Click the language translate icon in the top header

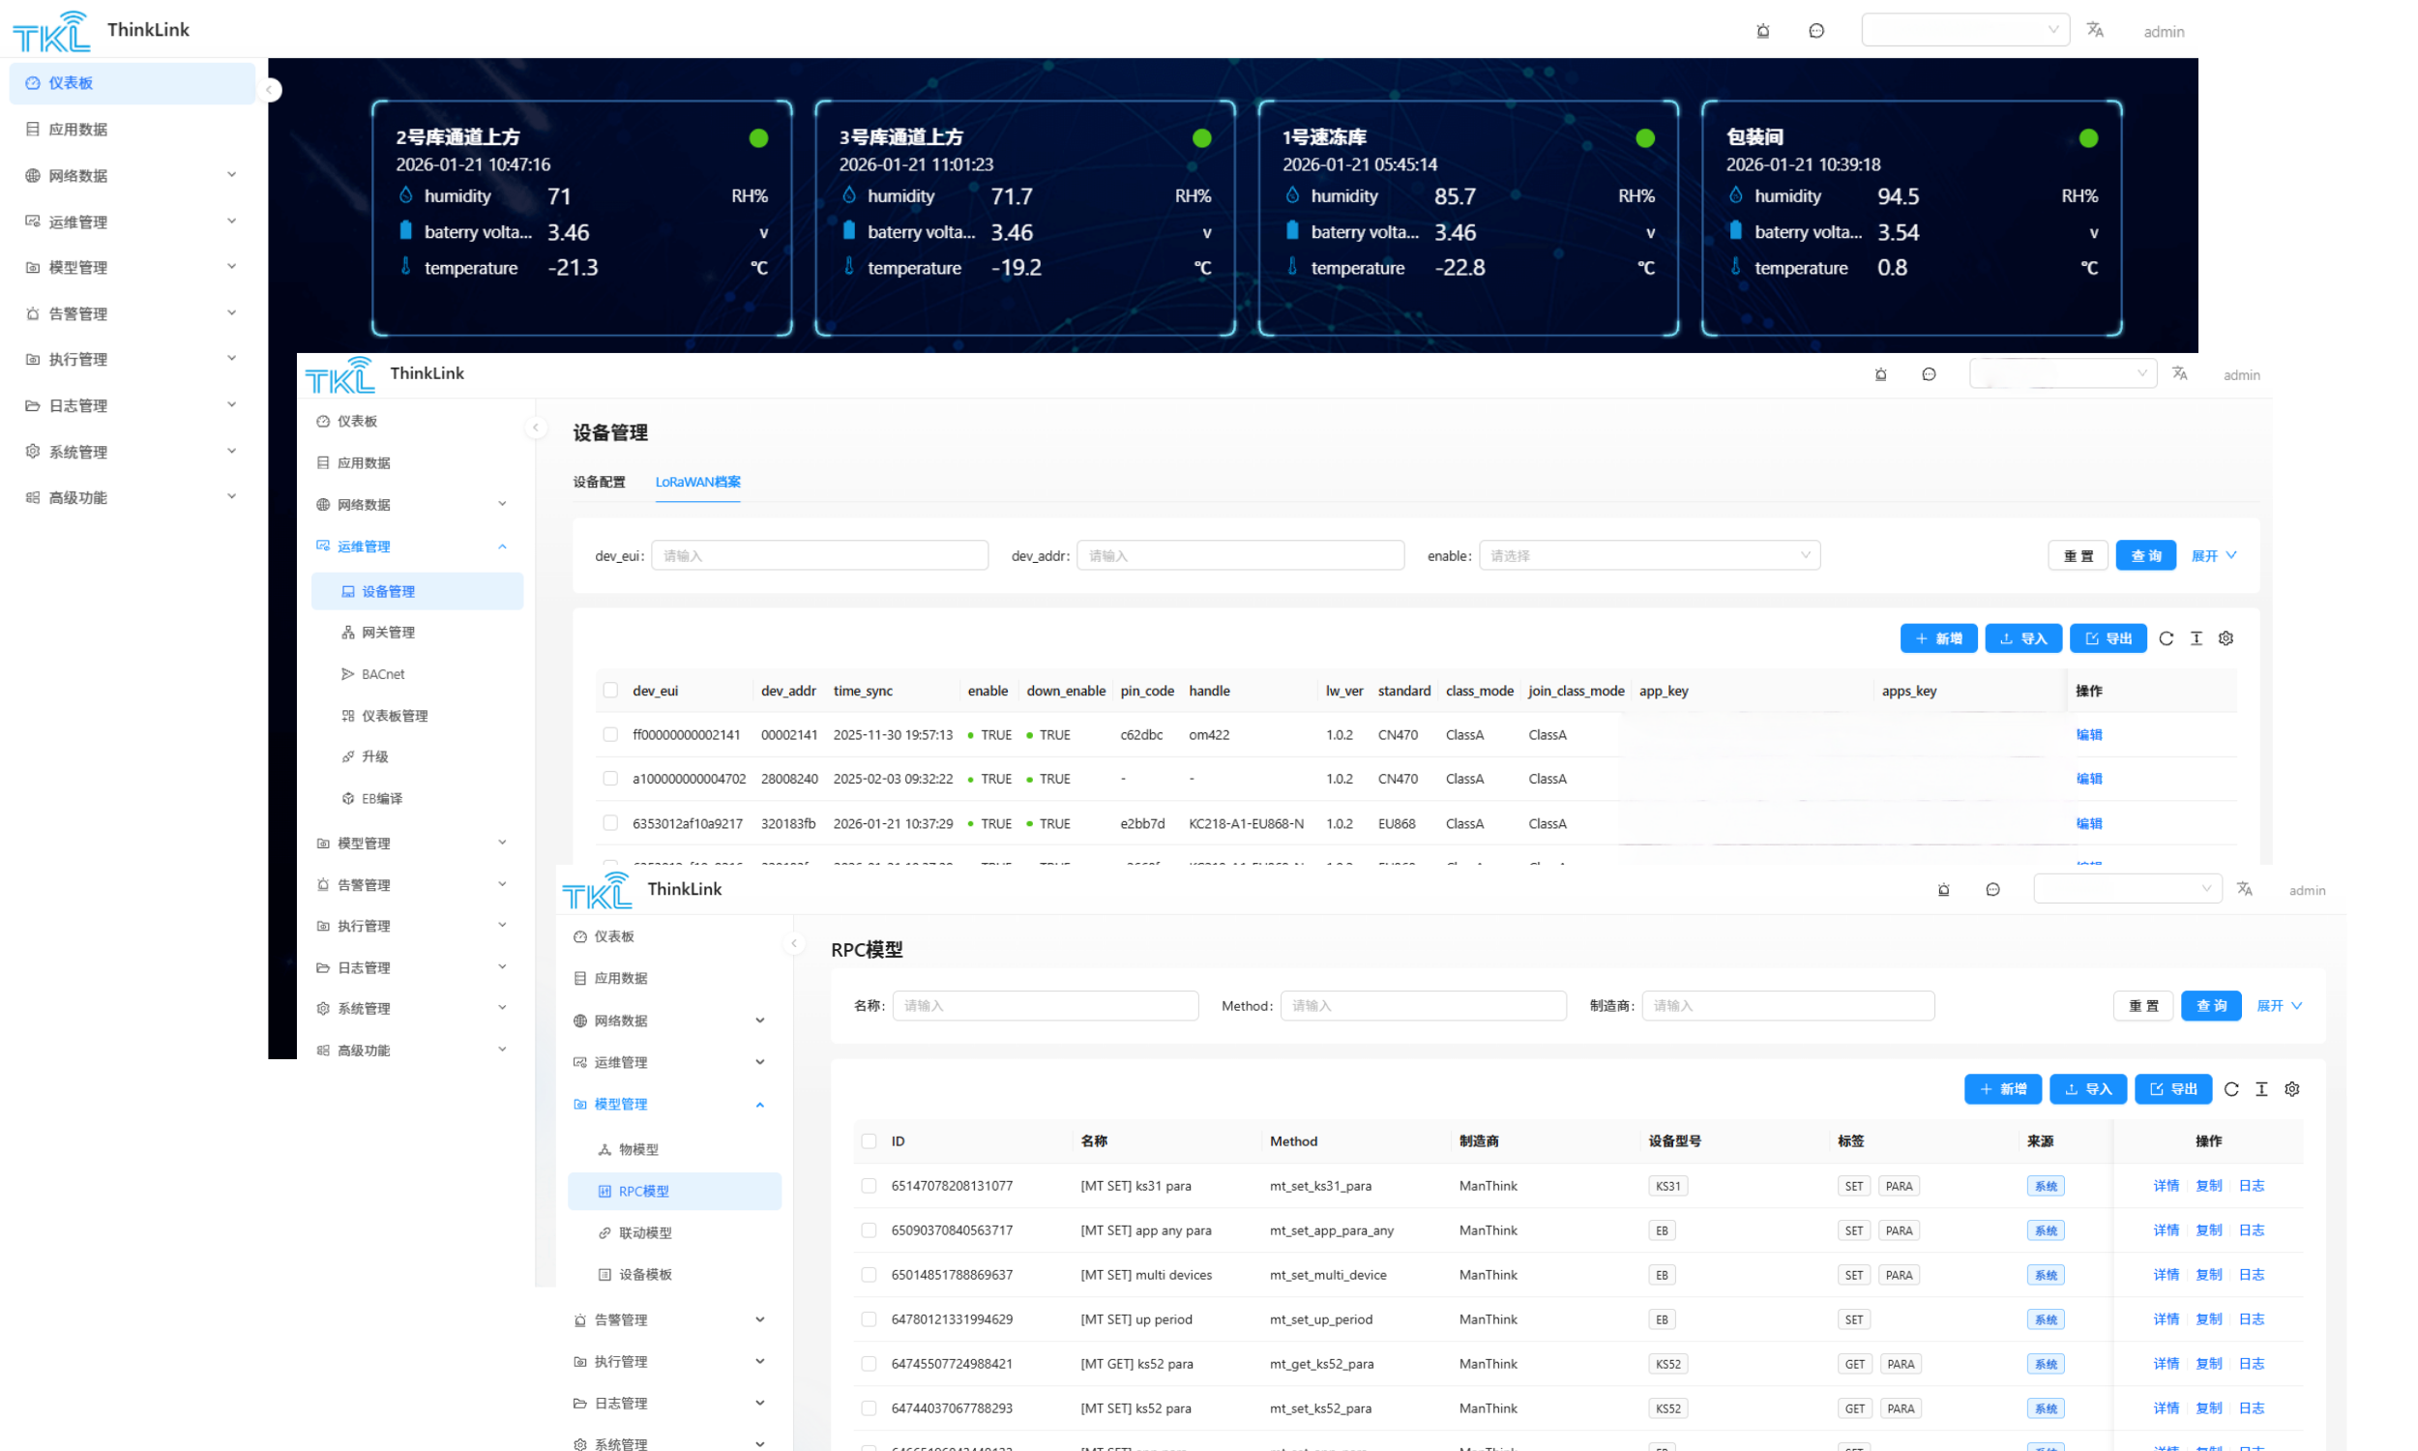(2095, 30)
